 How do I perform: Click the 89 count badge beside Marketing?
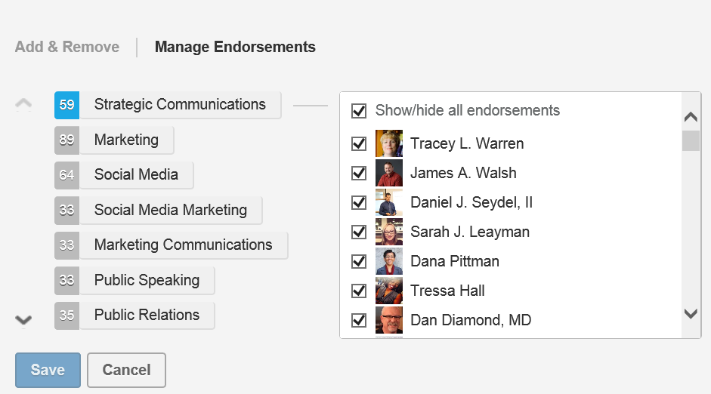click(x=66, y=140)
